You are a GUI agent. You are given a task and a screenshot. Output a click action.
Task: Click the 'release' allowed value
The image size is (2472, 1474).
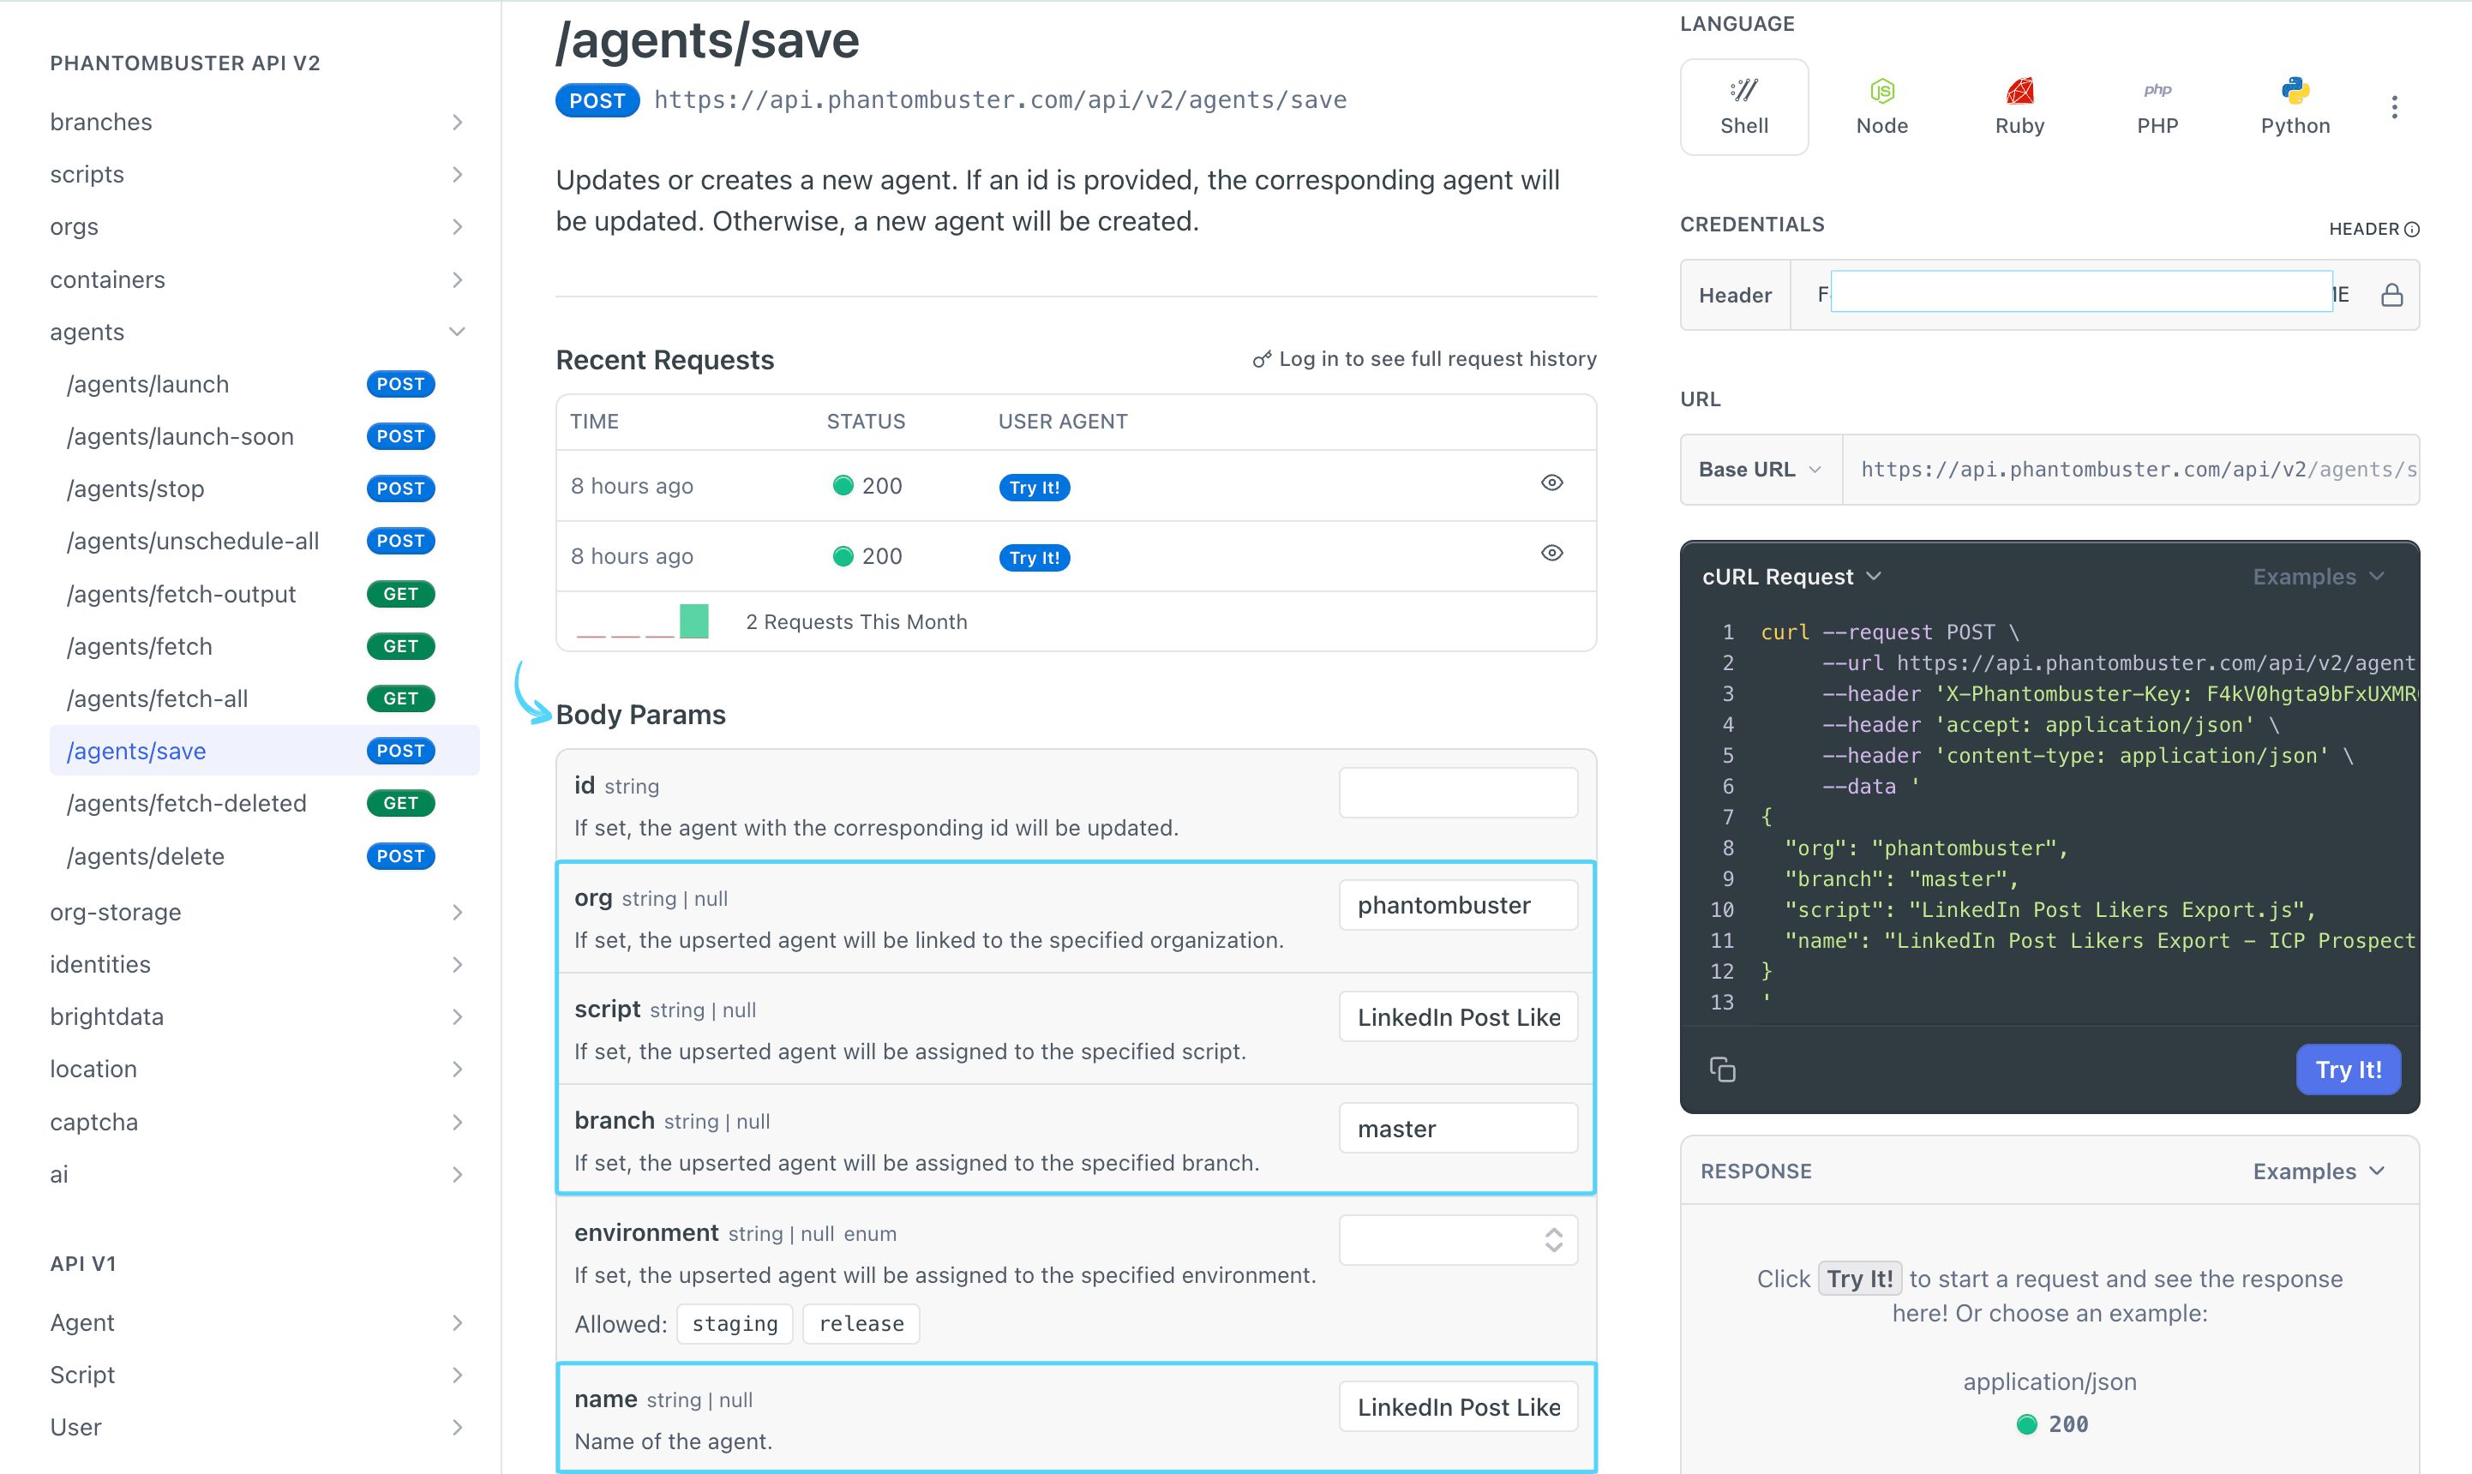point(861,1324)
